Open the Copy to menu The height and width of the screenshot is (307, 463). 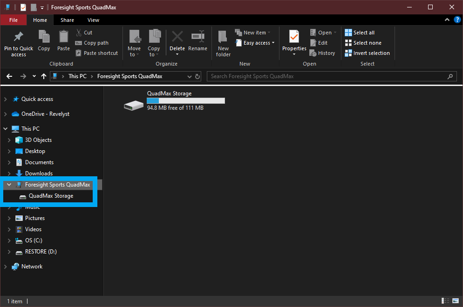pos(154,43)
